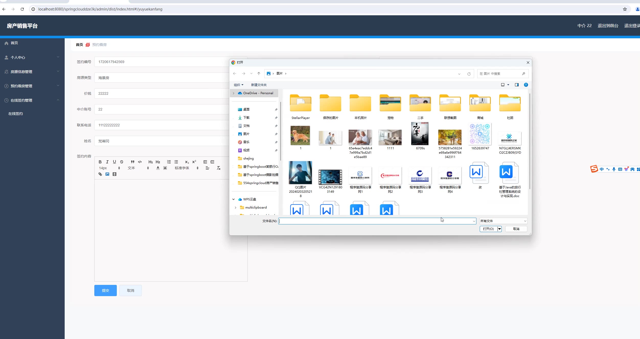Insert a video with the film icon

[115, 174]
